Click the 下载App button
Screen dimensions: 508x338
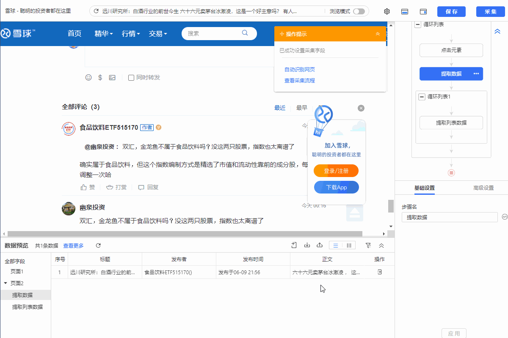336,187
